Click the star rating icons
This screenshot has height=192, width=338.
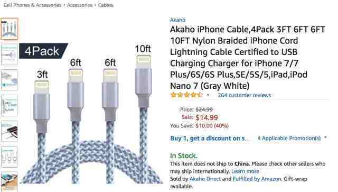(x=186, y=95)
